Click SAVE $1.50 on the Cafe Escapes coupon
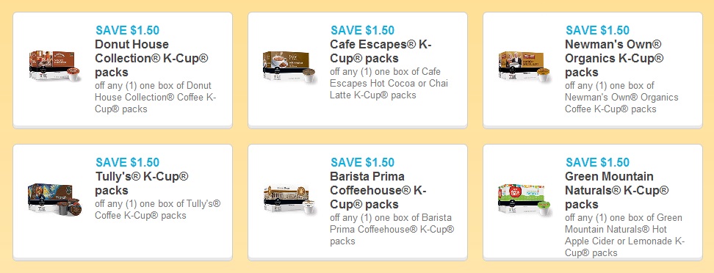Image resolution: width=714 pixels, height=273 pixels. [362, 31]
